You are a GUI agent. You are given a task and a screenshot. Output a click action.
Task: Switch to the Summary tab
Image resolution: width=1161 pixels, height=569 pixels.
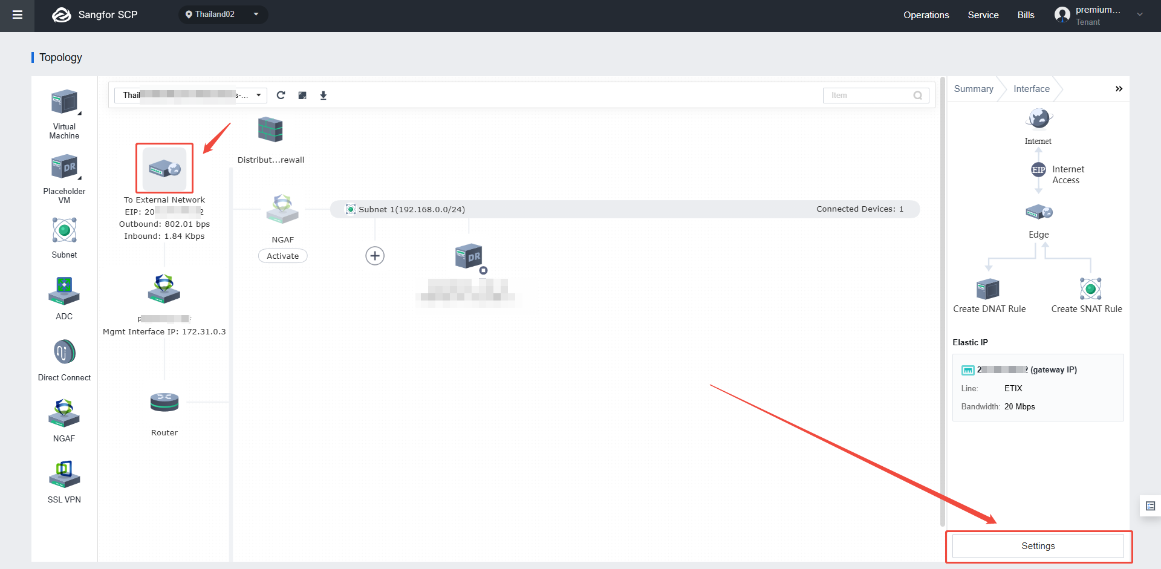click(974, 89)
